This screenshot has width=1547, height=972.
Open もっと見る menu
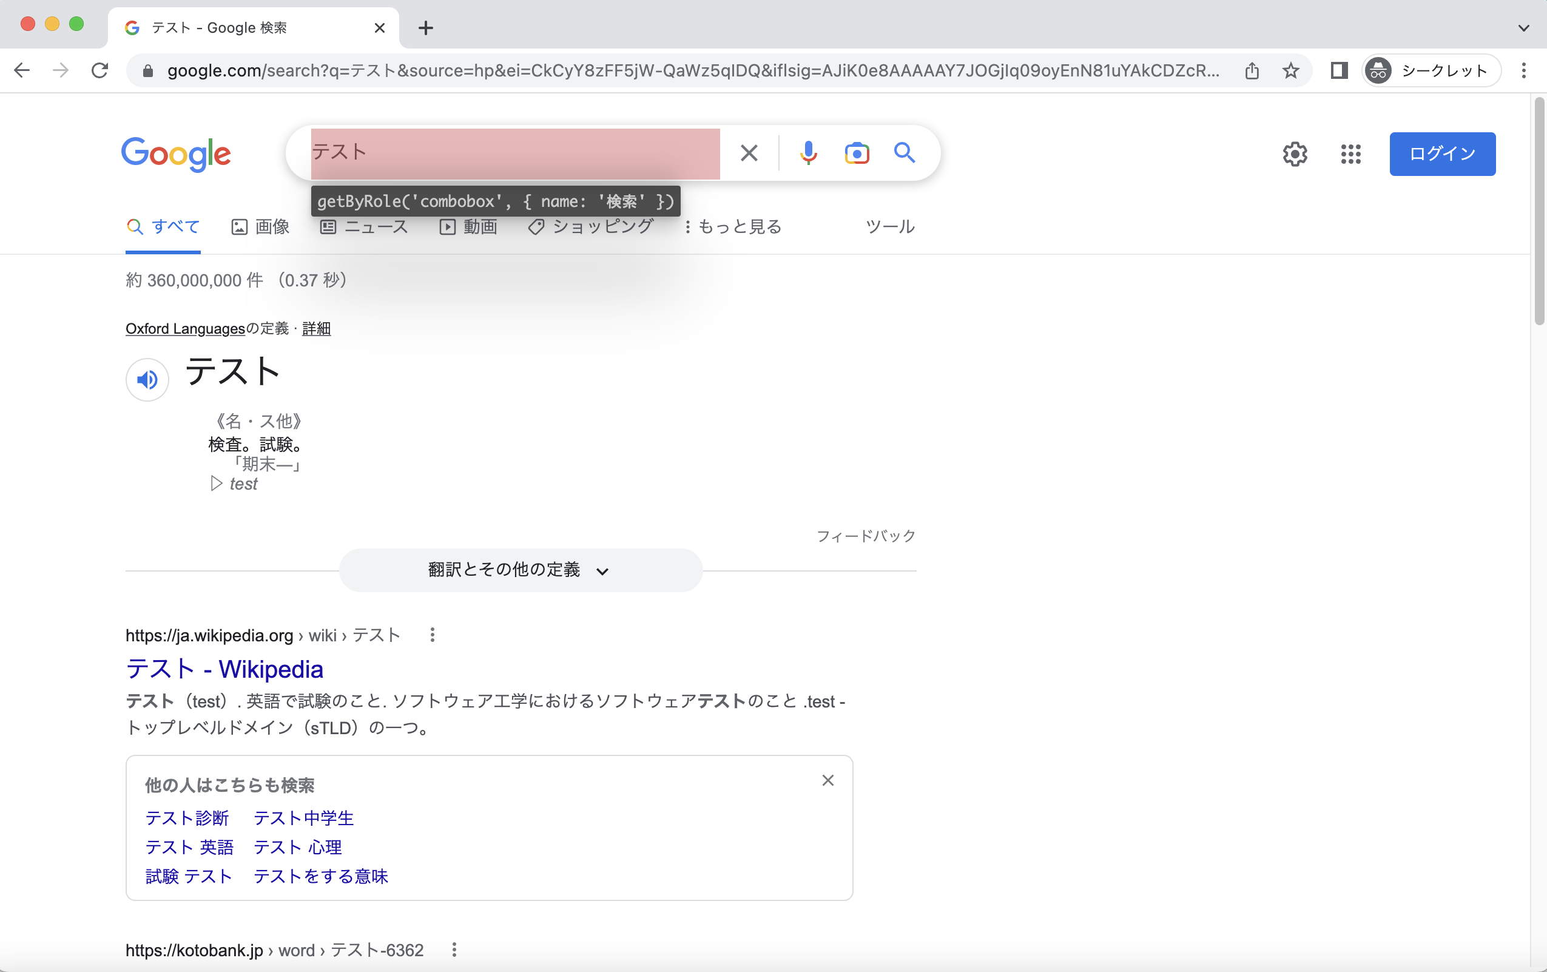[x=733, y=227]
